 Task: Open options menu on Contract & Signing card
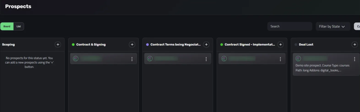(132, 59)
